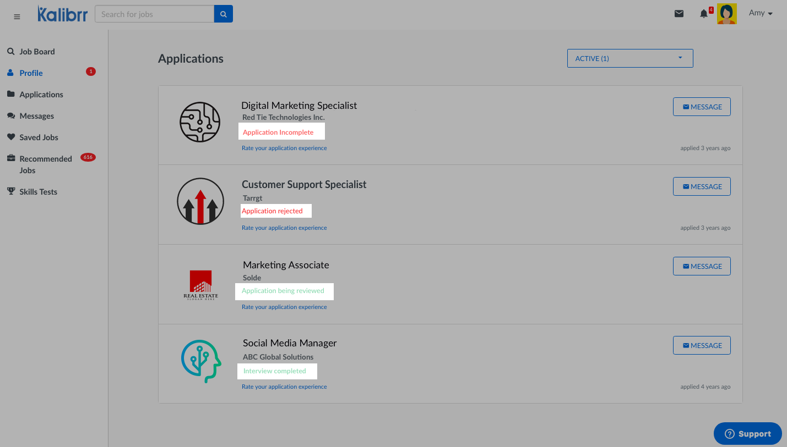Expand the ACTIVE (1) filter dropdown
This screenshot has height=447, width=787.
click(x=629, y=58)
